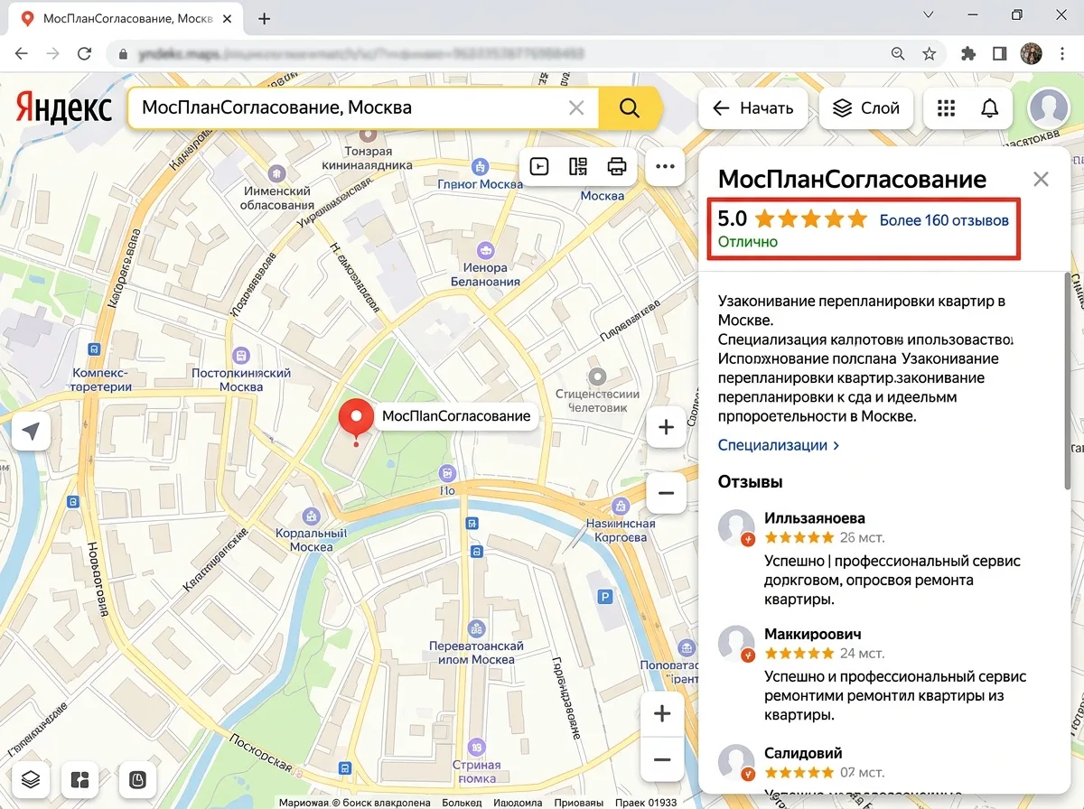Toggle the browser side panel icon
Image resolution: width=1084 pixels, height=809 pixels.
click(999, 53)
